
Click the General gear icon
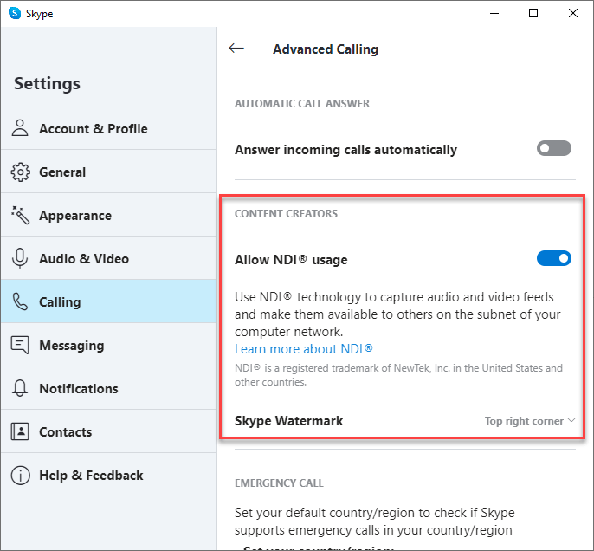(21, 172)
